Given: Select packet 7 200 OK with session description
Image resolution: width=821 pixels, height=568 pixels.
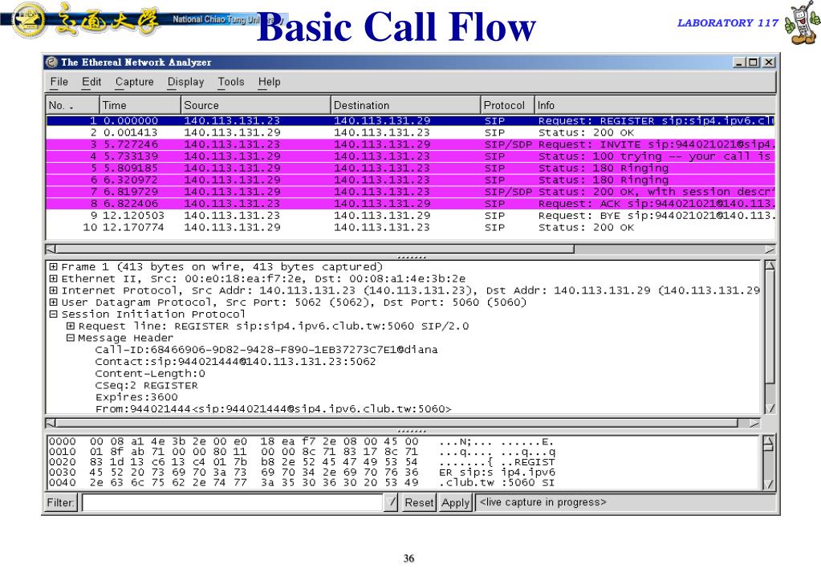Looking at the screenshot, I should 411,192.
